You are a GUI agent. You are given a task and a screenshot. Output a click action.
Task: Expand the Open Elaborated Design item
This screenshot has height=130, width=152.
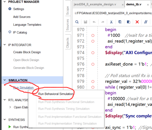[x=10, y=107]
